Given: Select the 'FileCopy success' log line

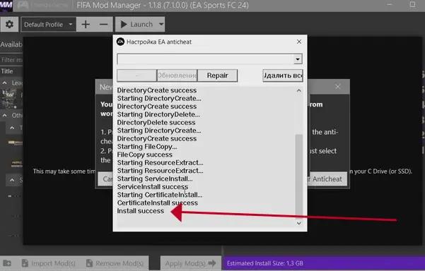Looking at the screenshot, I should tap(144, 155).
